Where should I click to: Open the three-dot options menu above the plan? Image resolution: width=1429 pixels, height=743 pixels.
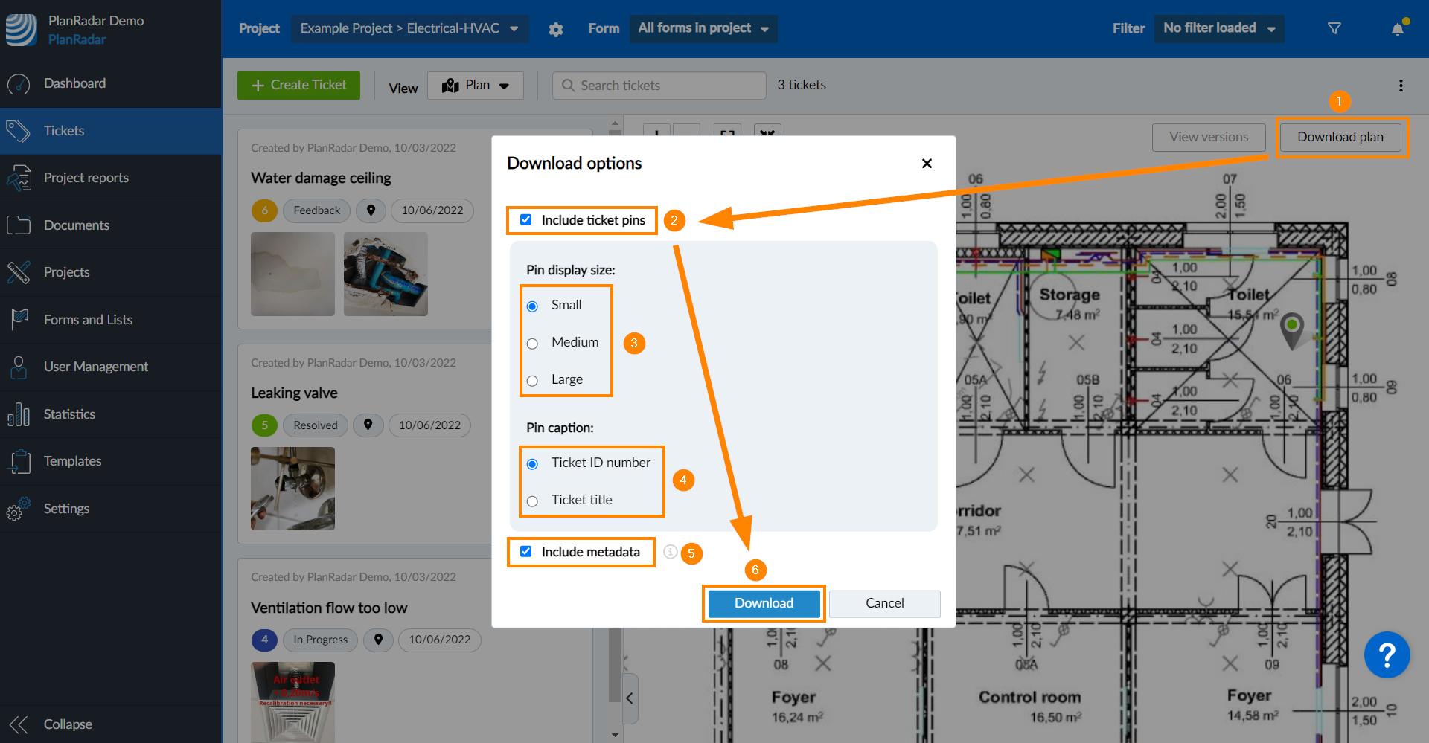click(x=1400, y=86)
